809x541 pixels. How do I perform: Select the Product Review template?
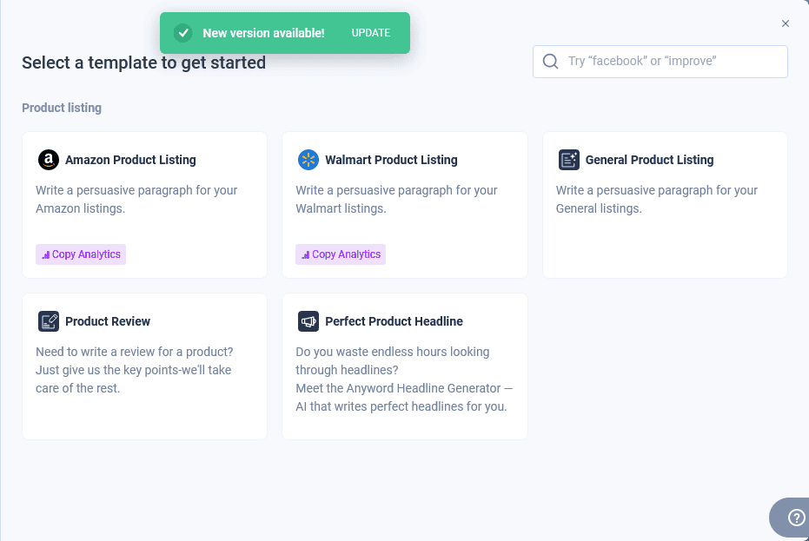[144, 366]
